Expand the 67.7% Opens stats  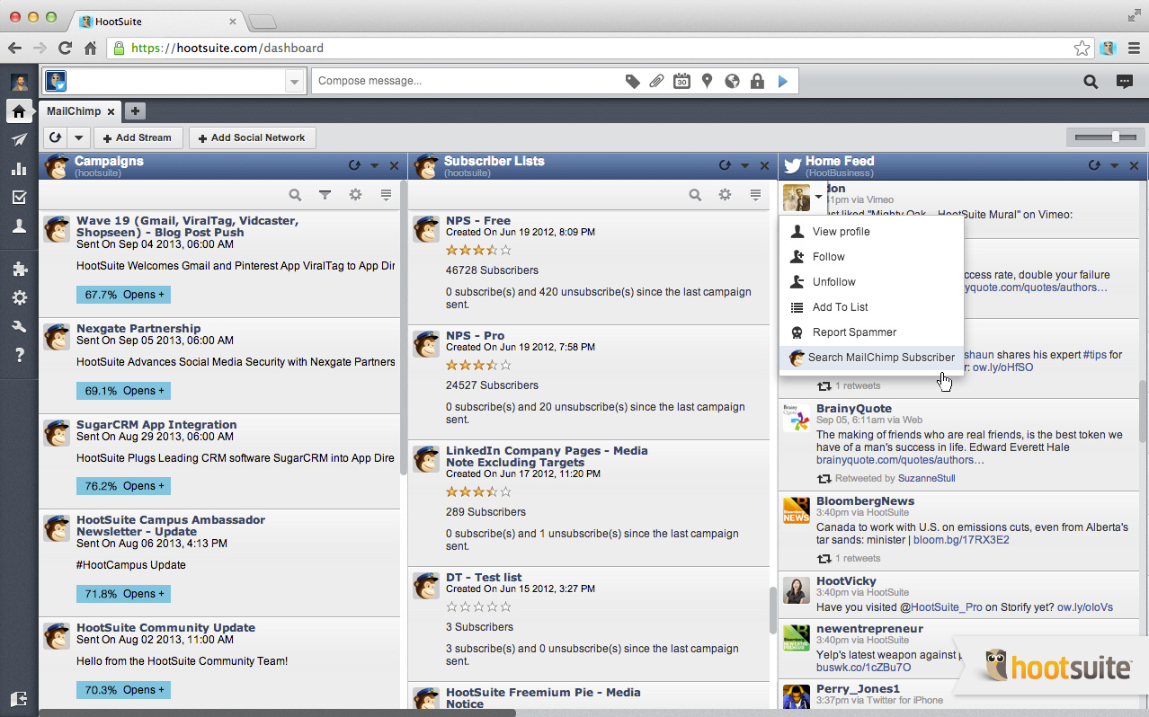pos(123,295)
